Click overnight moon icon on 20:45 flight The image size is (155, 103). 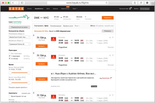tap(110, 55)
